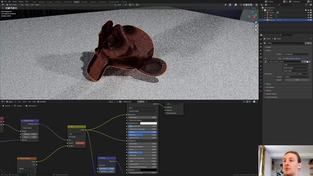The image size is (313, 176).
Task: Click the Metallic slider on Principled BSDF
Action: pos(142,132)
